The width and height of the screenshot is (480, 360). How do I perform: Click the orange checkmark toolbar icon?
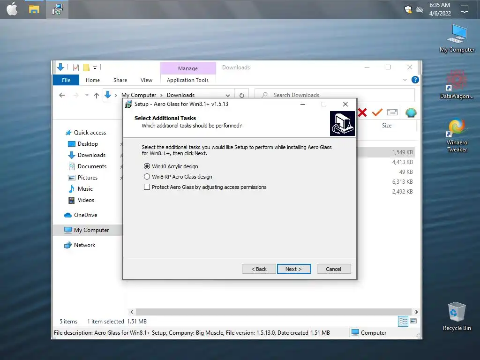pyautogui.click(x=377, y=112)
